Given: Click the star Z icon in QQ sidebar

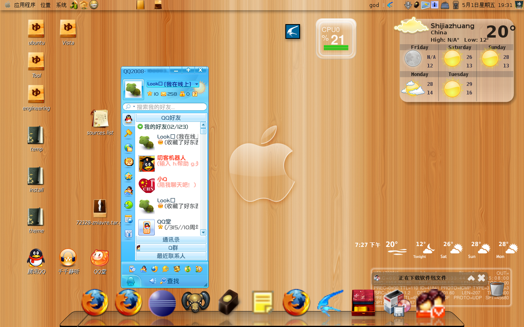Looking at the screenshot, I should click(x=129, y=176).
